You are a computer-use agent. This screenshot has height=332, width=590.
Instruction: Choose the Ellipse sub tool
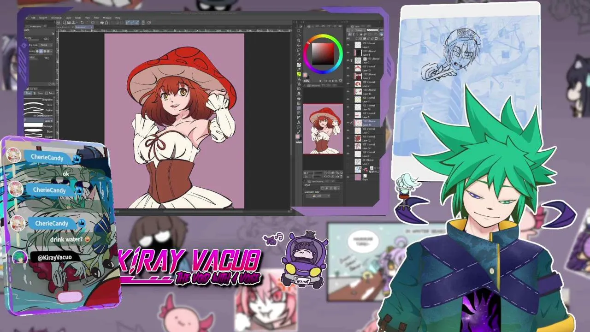tap(38, 131)
